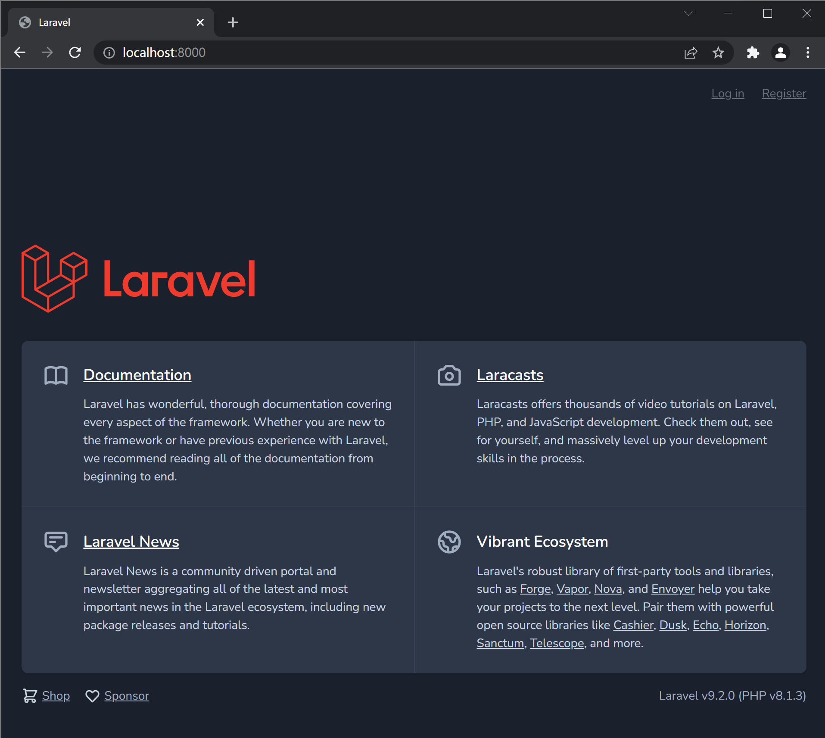Click the tab's globe favicon
This screenshot has width=825, height=738.
pyautogui.click(x=25, y=22)
